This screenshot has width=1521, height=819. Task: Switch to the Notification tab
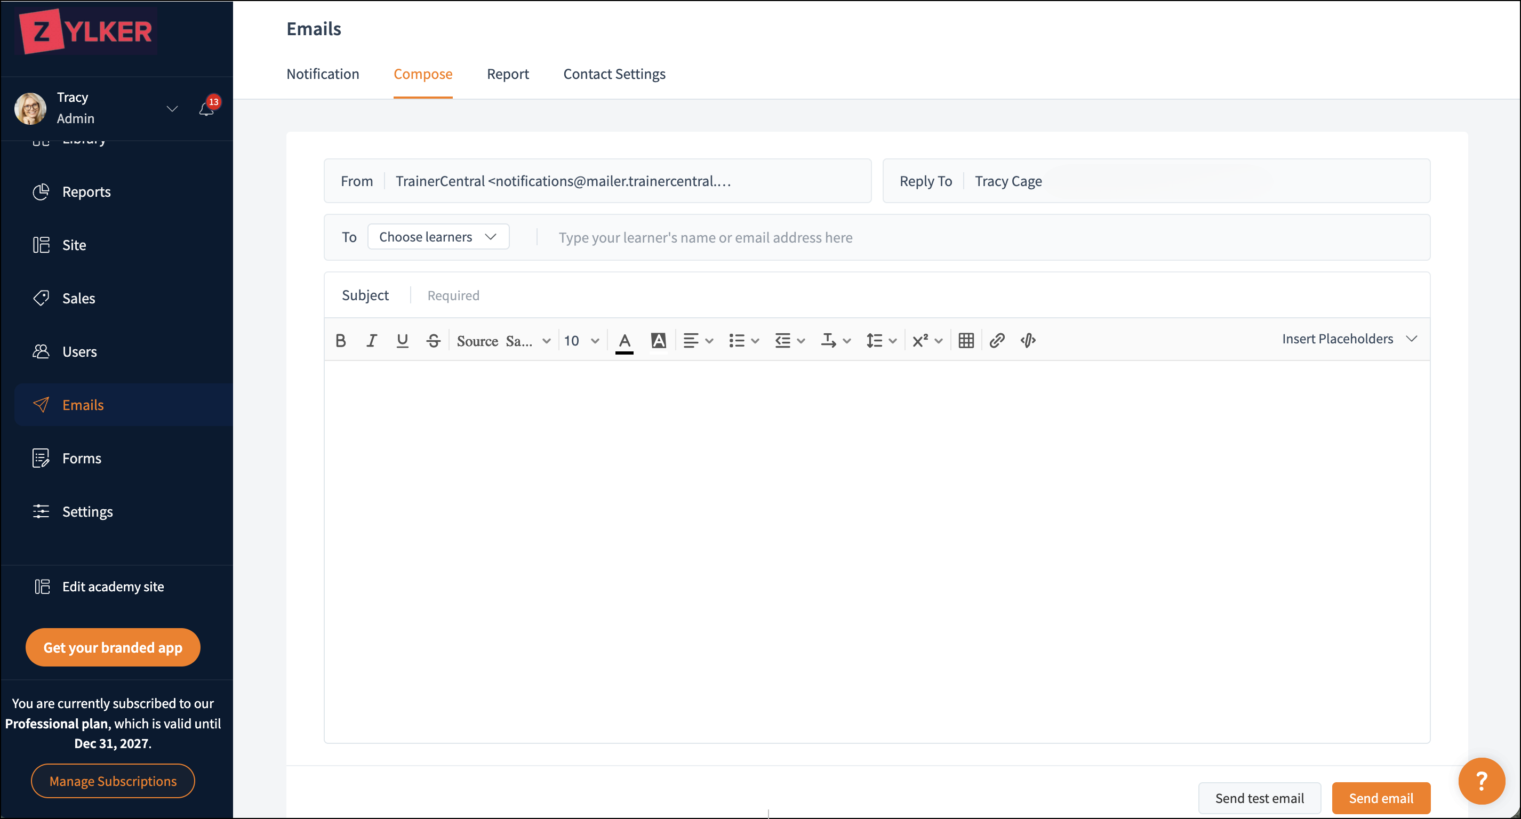pos(323,74)
